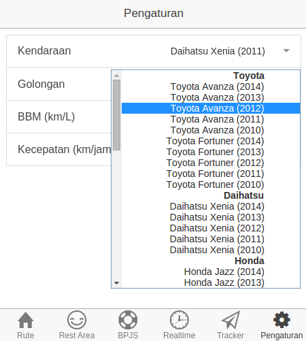Choose Toyota Avanza (2010) option
The image size is (306, 341).
pyautogui.click(x=211, y=130)
